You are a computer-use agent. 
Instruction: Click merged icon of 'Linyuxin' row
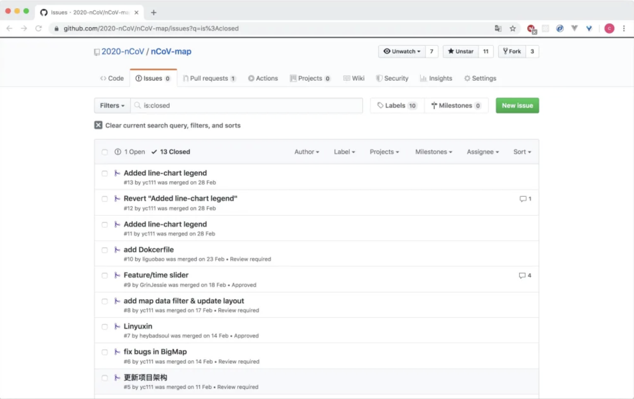pos(117,326)
